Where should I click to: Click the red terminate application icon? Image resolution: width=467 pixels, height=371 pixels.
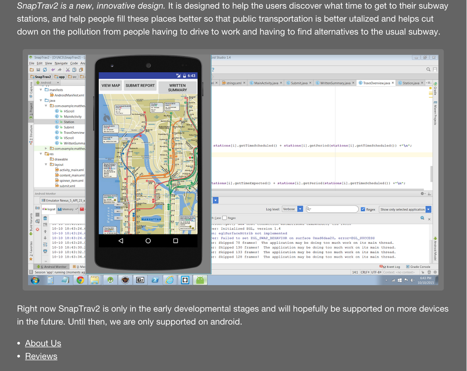click(38, 230)
